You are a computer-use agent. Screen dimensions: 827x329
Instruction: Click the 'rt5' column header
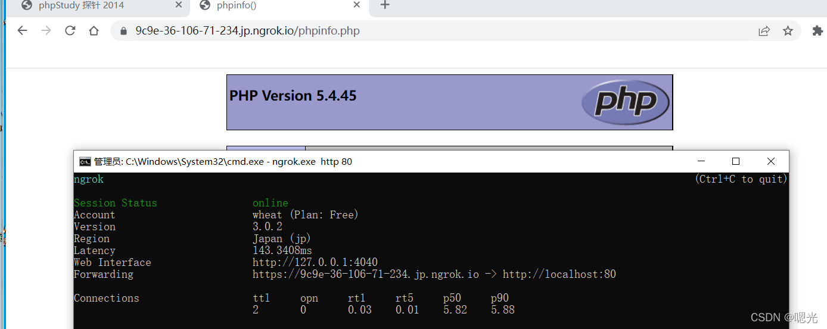[x=405, y=298]
